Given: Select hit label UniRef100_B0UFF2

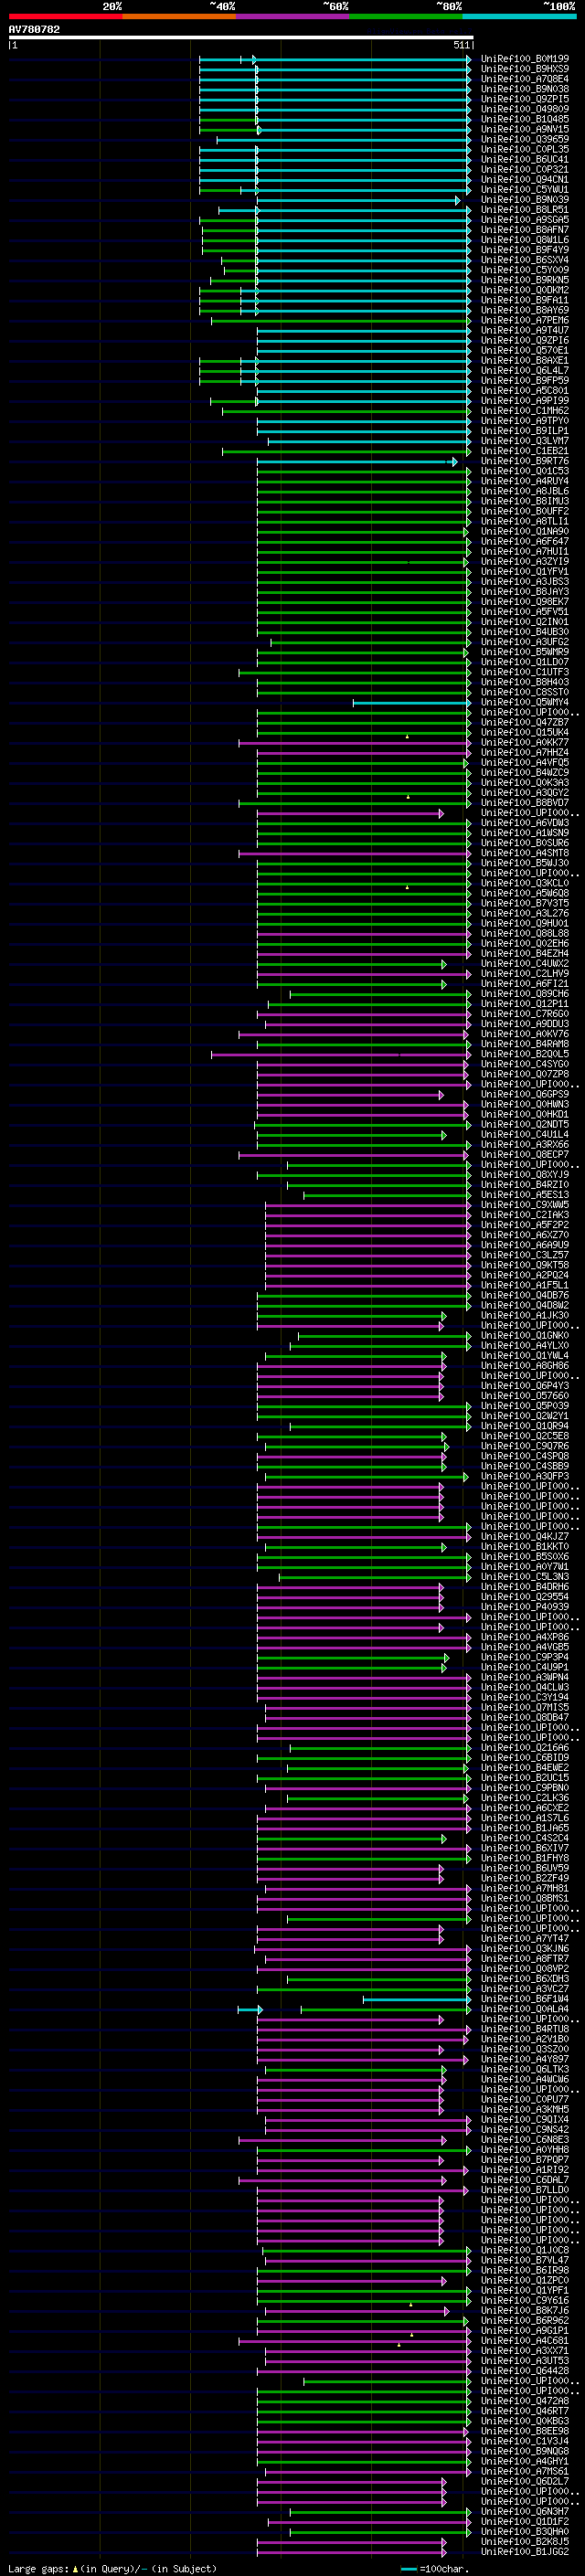Looking at the screenshot, I should [x=525, y=511].
